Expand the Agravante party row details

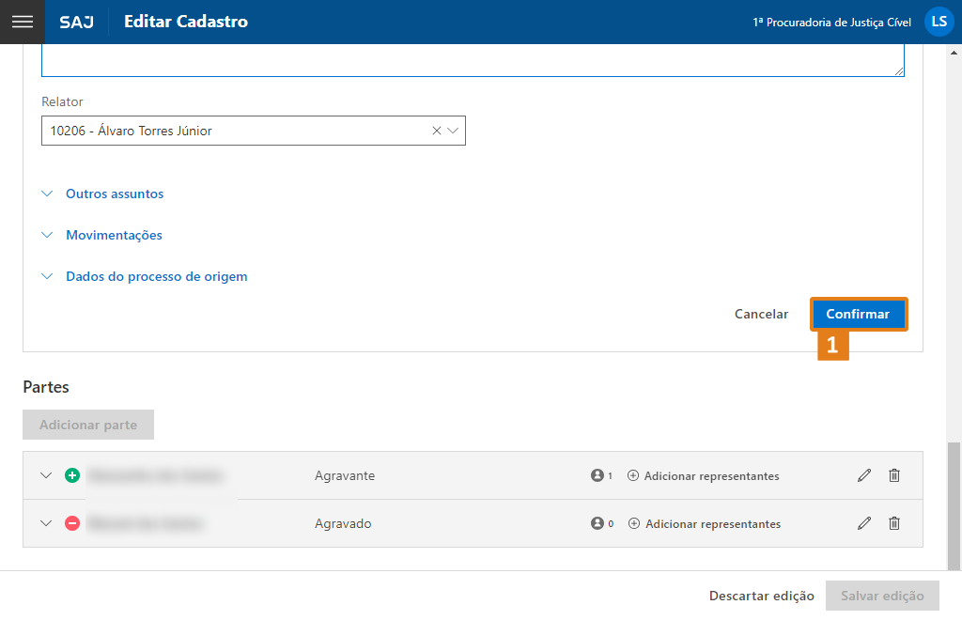point(46,475)
